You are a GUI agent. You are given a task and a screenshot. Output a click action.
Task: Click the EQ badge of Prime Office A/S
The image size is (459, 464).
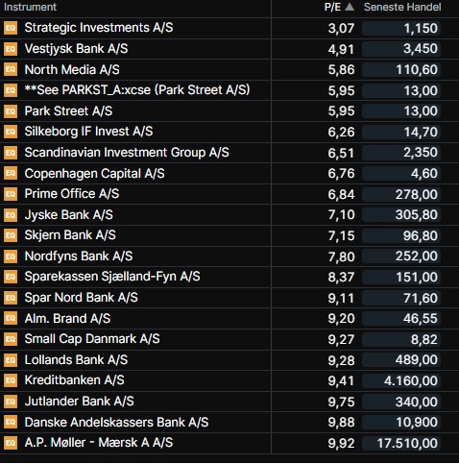[11, 194]
